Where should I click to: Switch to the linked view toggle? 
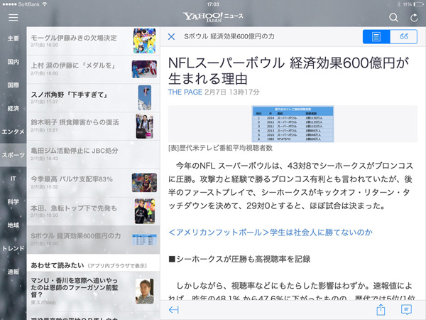click(x=404, y=37)
